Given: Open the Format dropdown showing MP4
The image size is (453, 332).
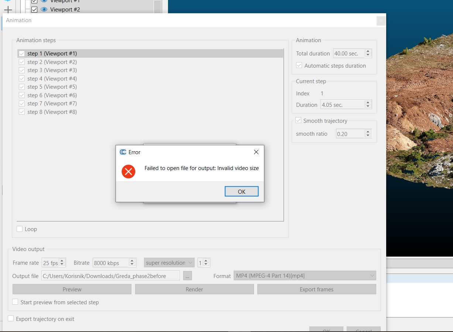Looking at the screenshot, I should 305,276.
